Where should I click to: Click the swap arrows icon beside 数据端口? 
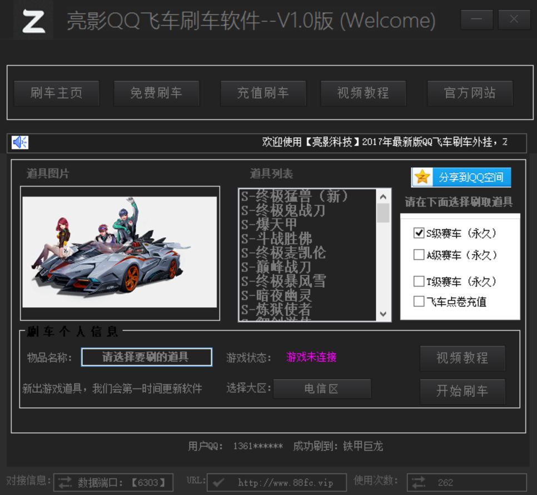click(65, 482)
